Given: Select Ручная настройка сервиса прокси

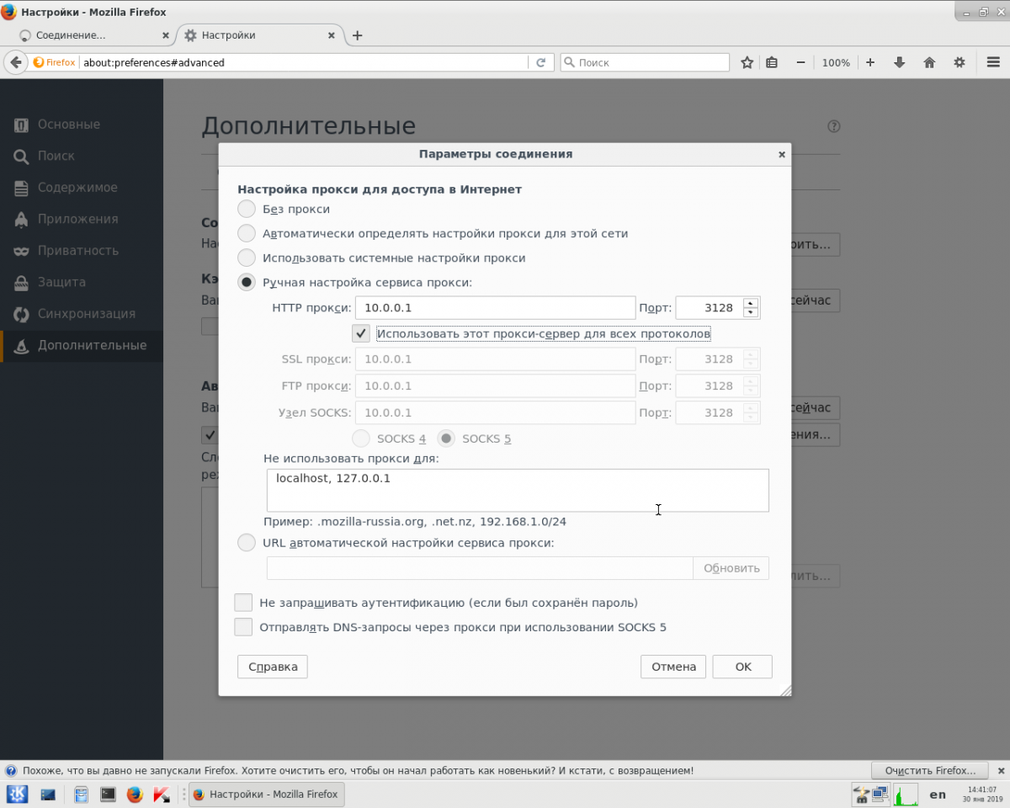Looking at the screenshot, I should pyautogui.click(x=247, y=282).
